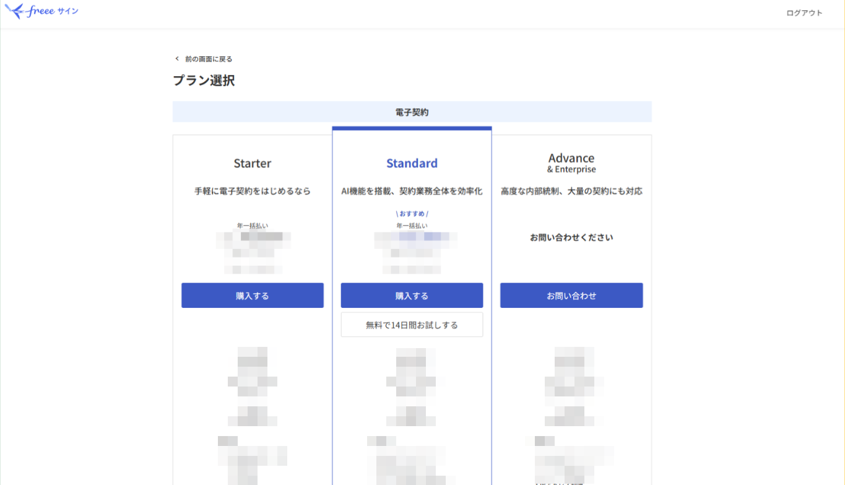Purchase the Starter plan with 購入する
This screenshot has height=485, width=845.
[x=253, y=295]
